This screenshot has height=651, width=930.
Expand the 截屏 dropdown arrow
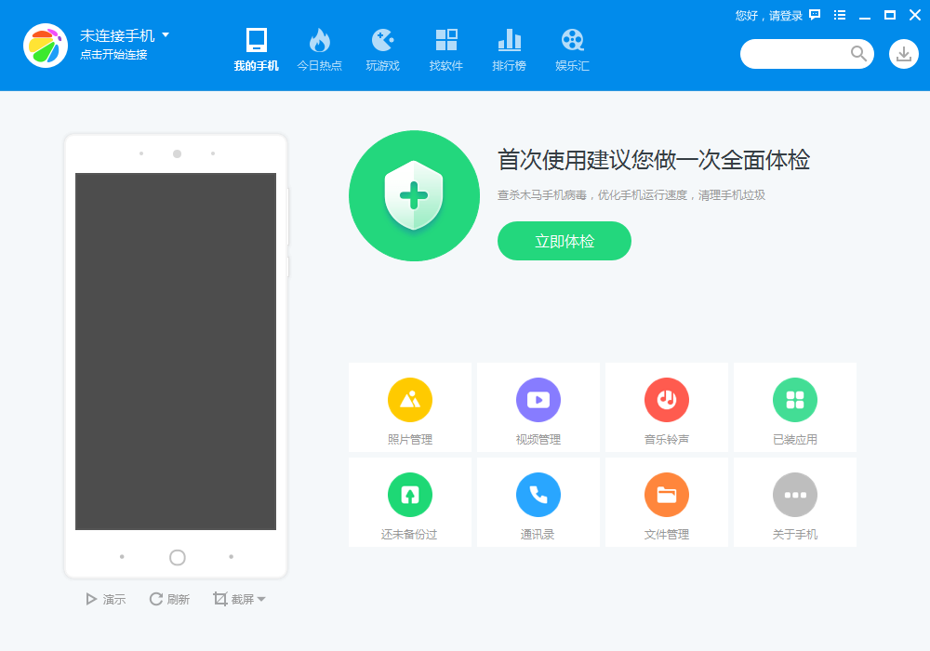pos(261,600)
